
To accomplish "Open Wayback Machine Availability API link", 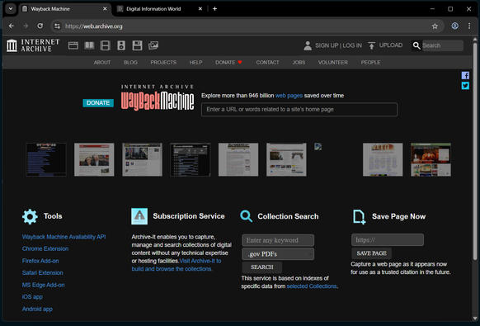I will (64, 237).
